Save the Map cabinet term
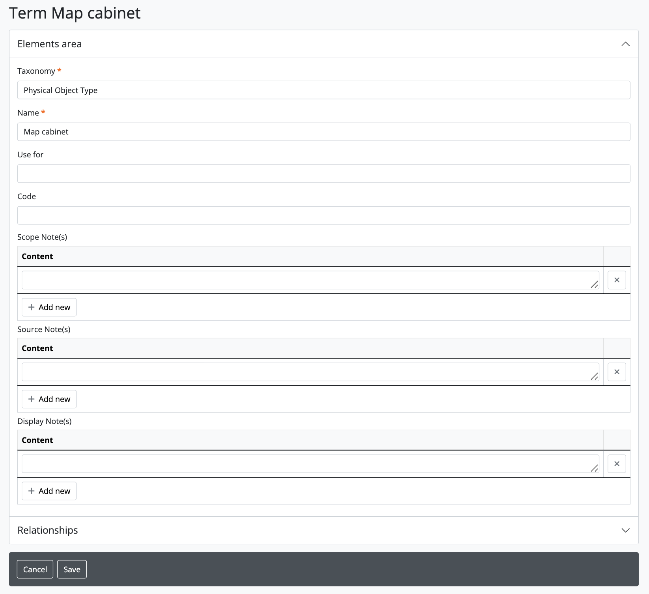649x594 pixels. (72, 569)
